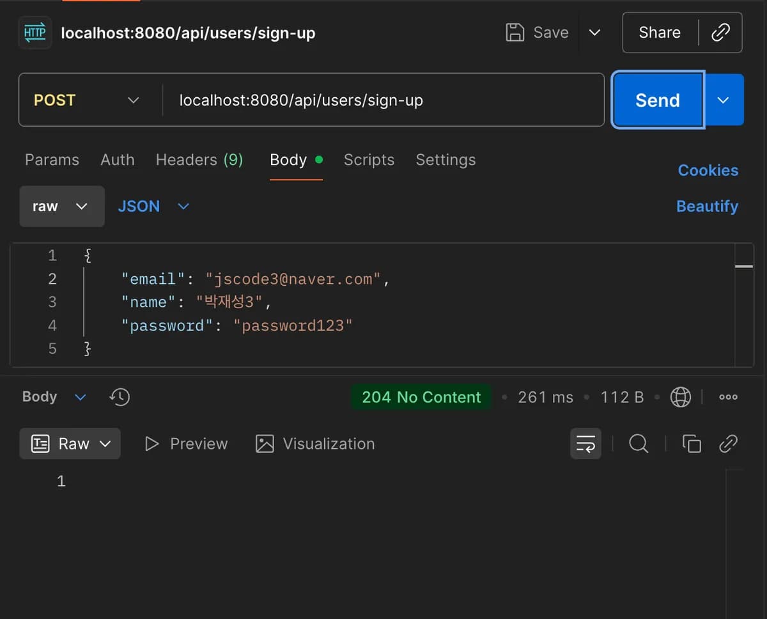Open the response more options ellipsis
The height and width of the screenshot is (619, 767).
tap(728, 397)
